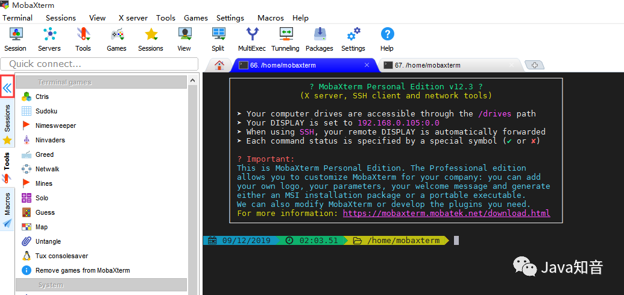Screen dimensions: 624x295
Task: Open the Terminal menu
Action: point(17,18)
